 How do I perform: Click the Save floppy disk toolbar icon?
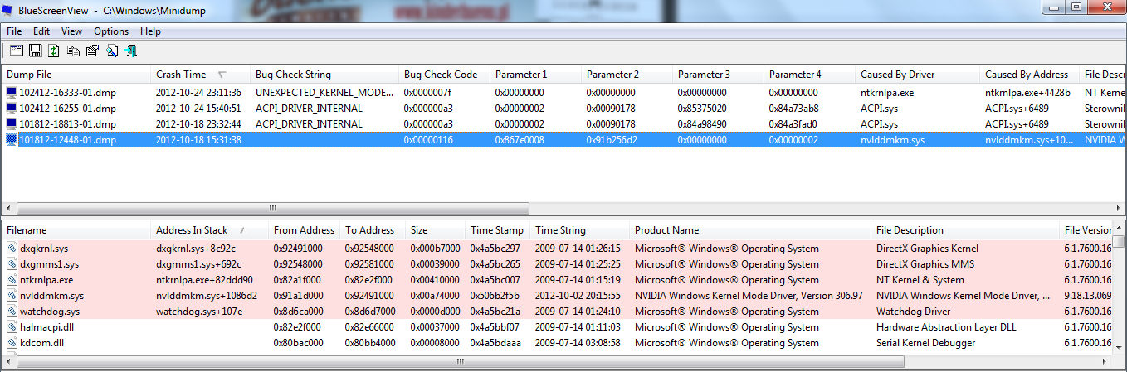point(35,51)
